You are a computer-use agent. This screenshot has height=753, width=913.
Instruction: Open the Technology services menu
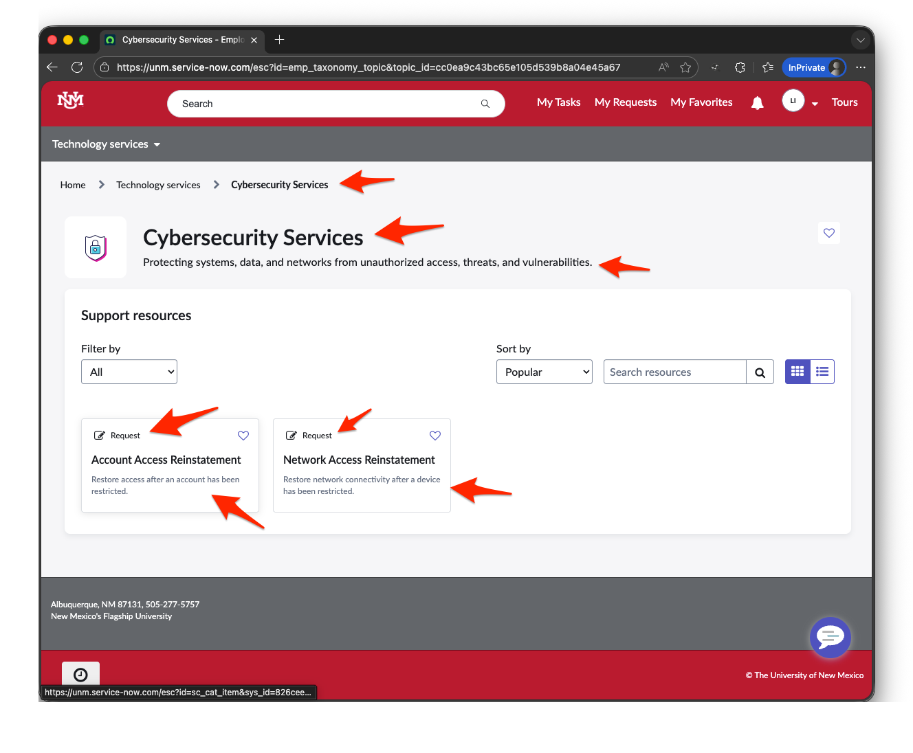click(x=106, y=144)
